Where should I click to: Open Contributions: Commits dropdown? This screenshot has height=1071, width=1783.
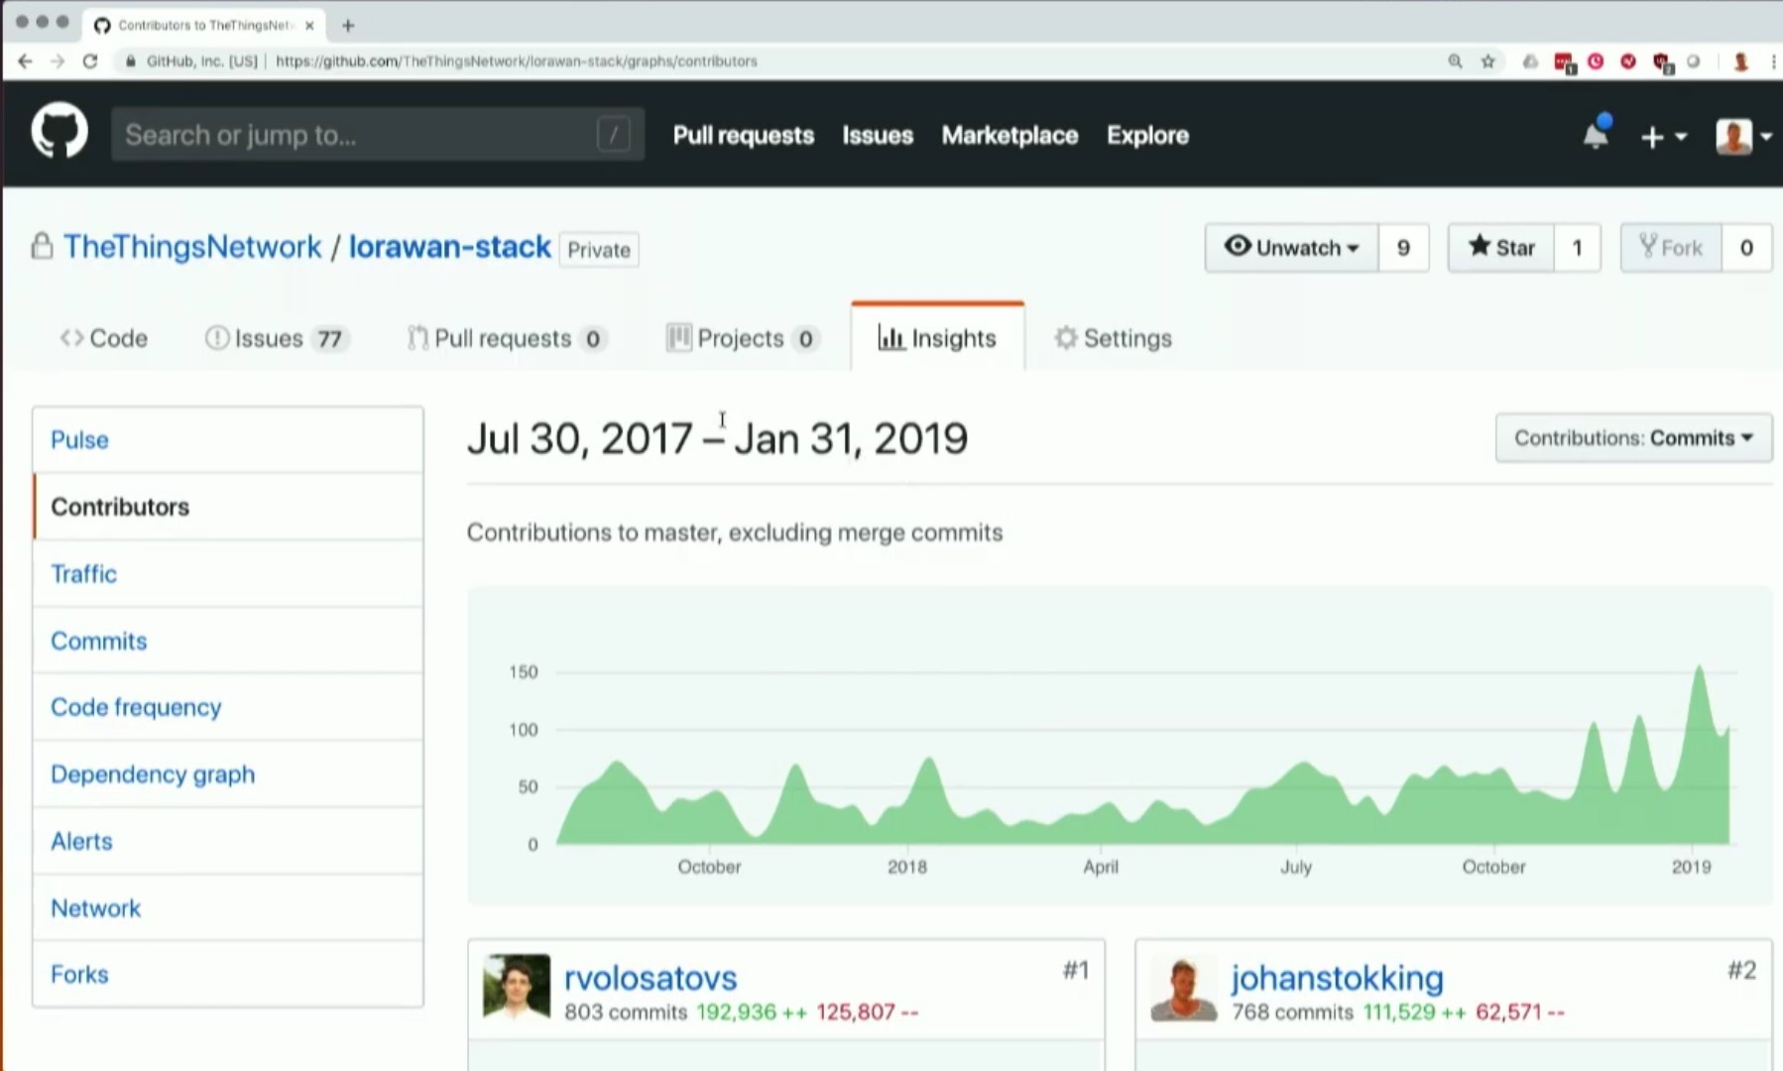pos(1633,437)
